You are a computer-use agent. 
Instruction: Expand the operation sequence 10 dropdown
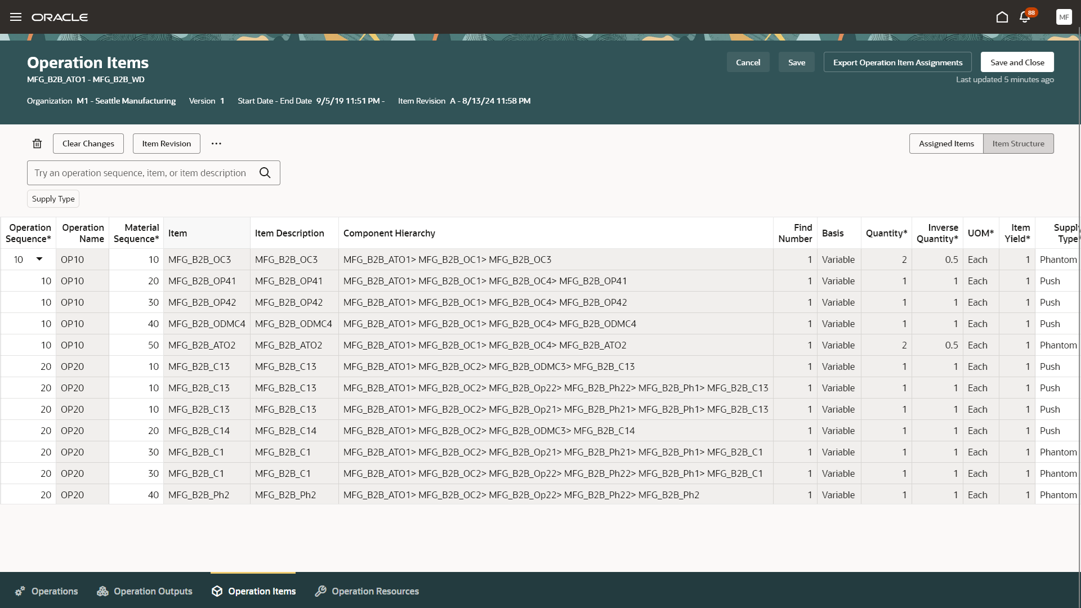pyautogui.click(x=39, y=259)
